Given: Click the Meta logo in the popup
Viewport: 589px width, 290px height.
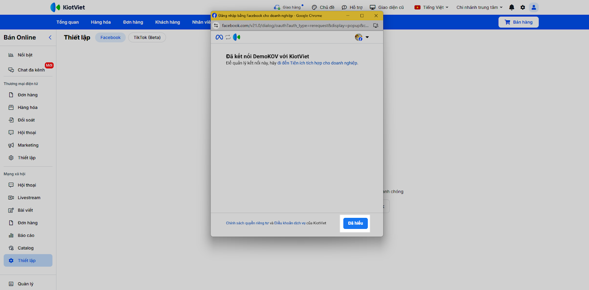Looking at the screenshot, I should tap(219, 37).
